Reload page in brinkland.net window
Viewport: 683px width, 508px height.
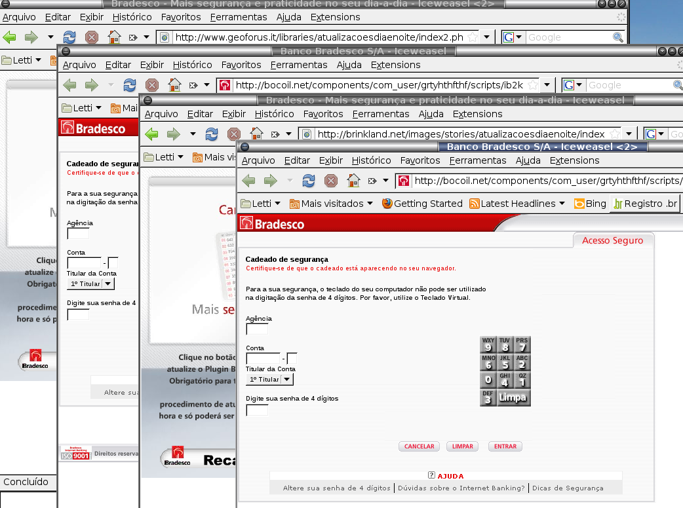point(212,134)
